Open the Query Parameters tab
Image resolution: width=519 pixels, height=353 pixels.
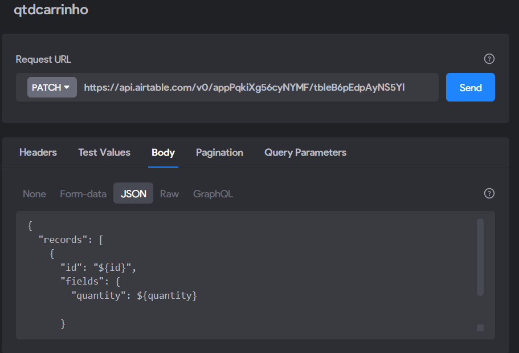305,152
